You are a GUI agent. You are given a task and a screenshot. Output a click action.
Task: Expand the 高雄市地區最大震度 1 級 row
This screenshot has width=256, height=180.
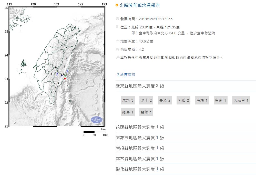tap(140, 138)
